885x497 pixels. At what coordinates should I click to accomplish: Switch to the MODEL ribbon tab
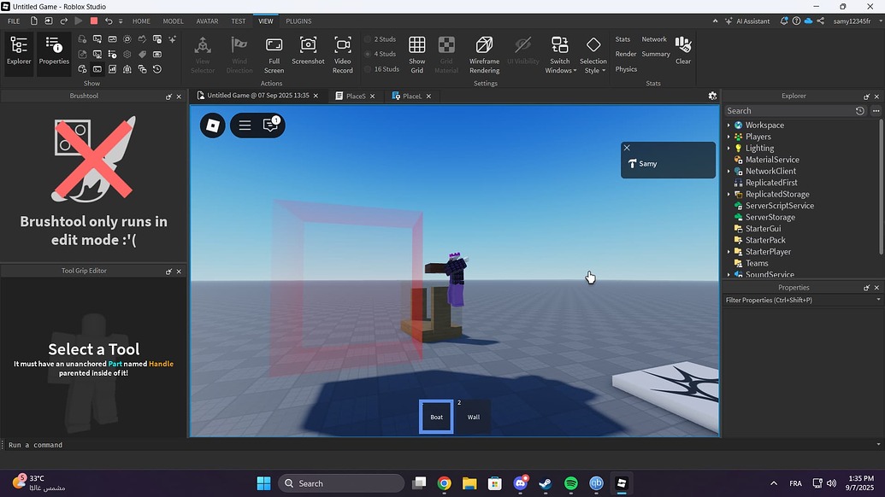tap(173, 20)
